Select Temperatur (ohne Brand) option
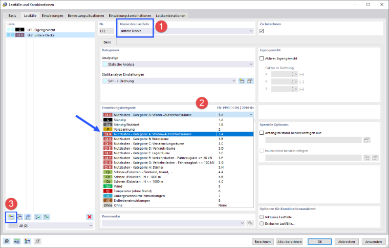Screen dimensions: 389x248 (178, 191)
